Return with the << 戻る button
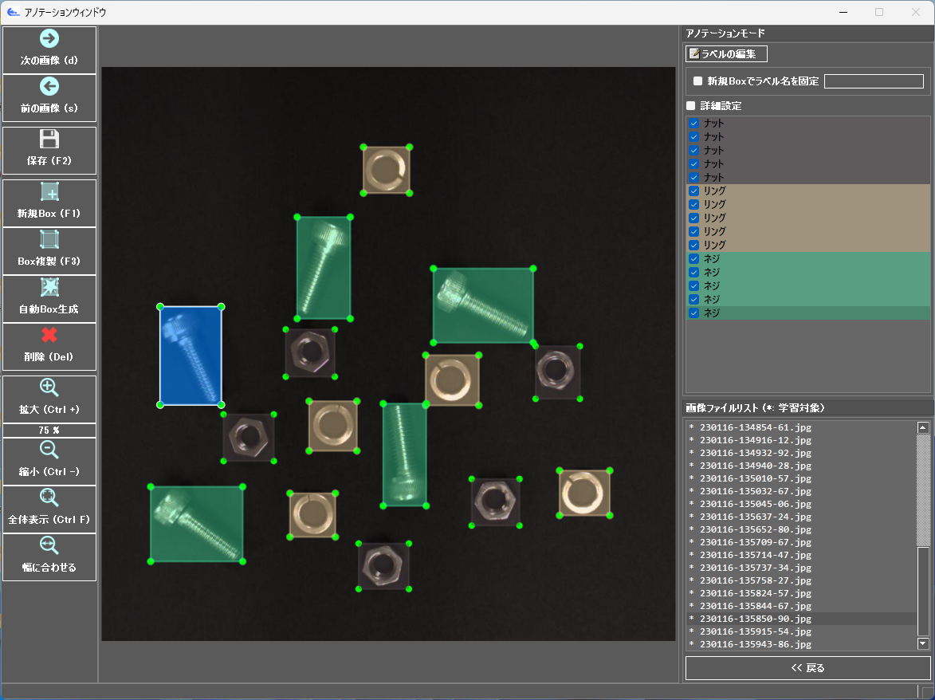This screenshot has height=700, width=935. click(808, 668)
